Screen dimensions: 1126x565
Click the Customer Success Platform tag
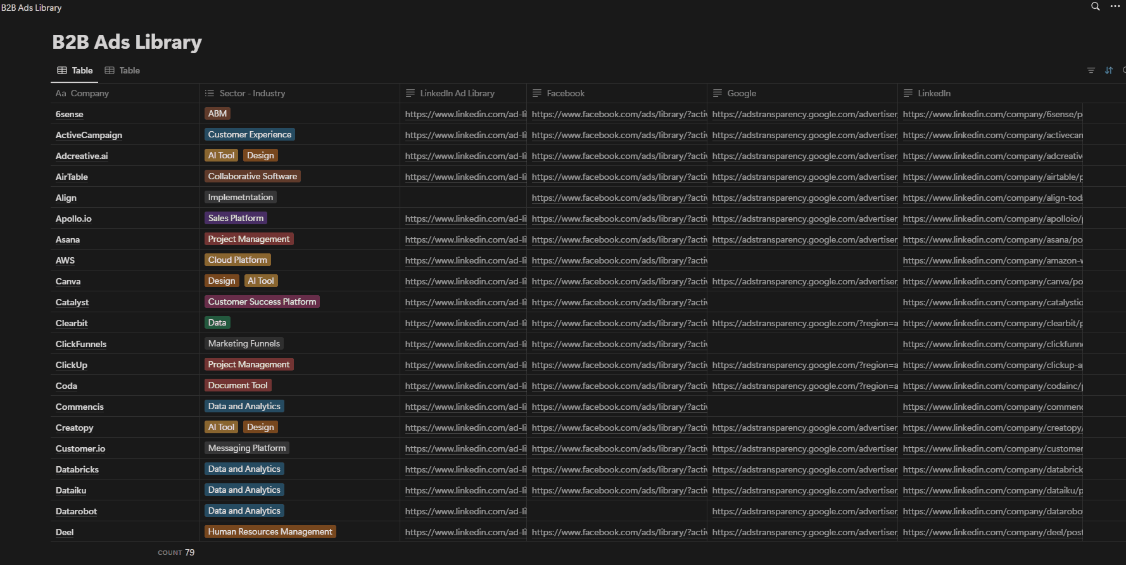pyautogui.click(x=262, y=302)
